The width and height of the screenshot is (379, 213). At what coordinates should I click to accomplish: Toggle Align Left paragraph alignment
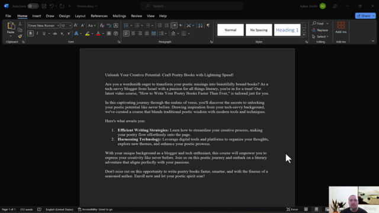point(126,33)
